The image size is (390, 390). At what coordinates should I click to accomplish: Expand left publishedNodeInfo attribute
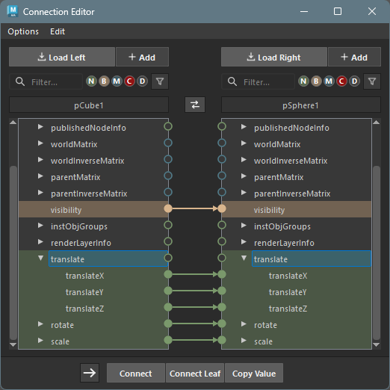(x=40, y=127)
